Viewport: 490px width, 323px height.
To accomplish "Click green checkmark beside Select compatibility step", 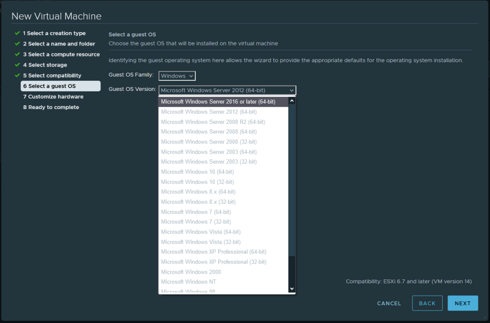I will pos(17,76).
